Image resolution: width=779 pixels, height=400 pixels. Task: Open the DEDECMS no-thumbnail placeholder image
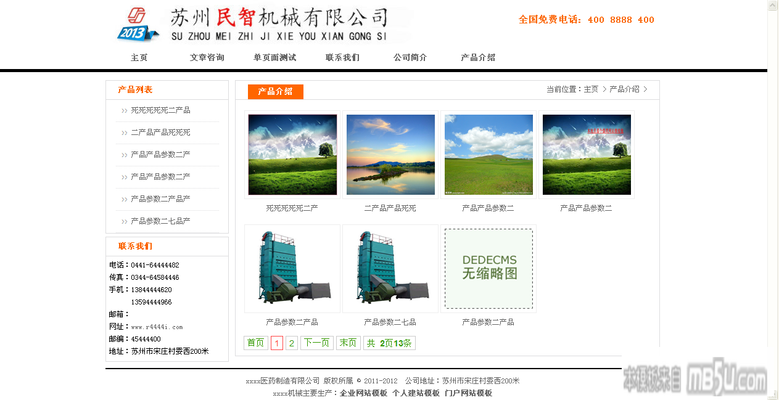(488, 269)
